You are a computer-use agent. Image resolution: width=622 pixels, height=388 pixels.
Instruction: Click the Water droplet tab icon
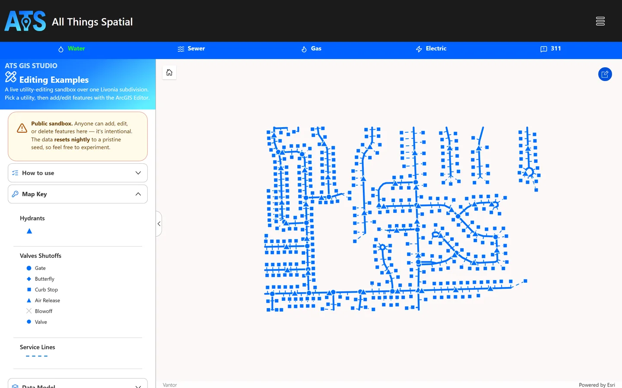click(x=61, y=49)
